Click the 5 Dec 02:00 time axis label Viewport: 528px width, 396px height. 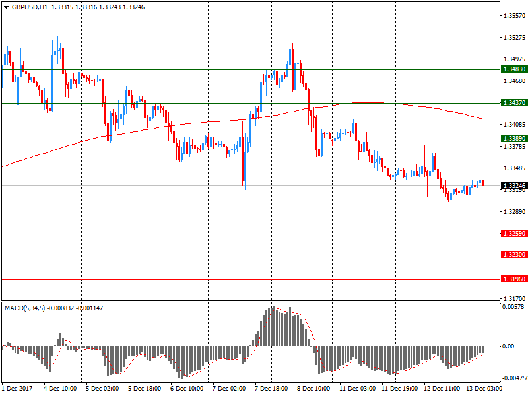(102, 389)
